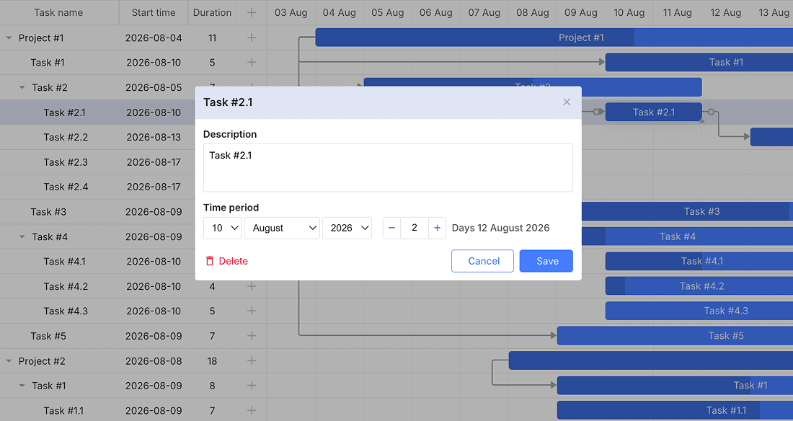Close the Task #2.1 dialog
The image size is (793, 421).
point(567,102)
